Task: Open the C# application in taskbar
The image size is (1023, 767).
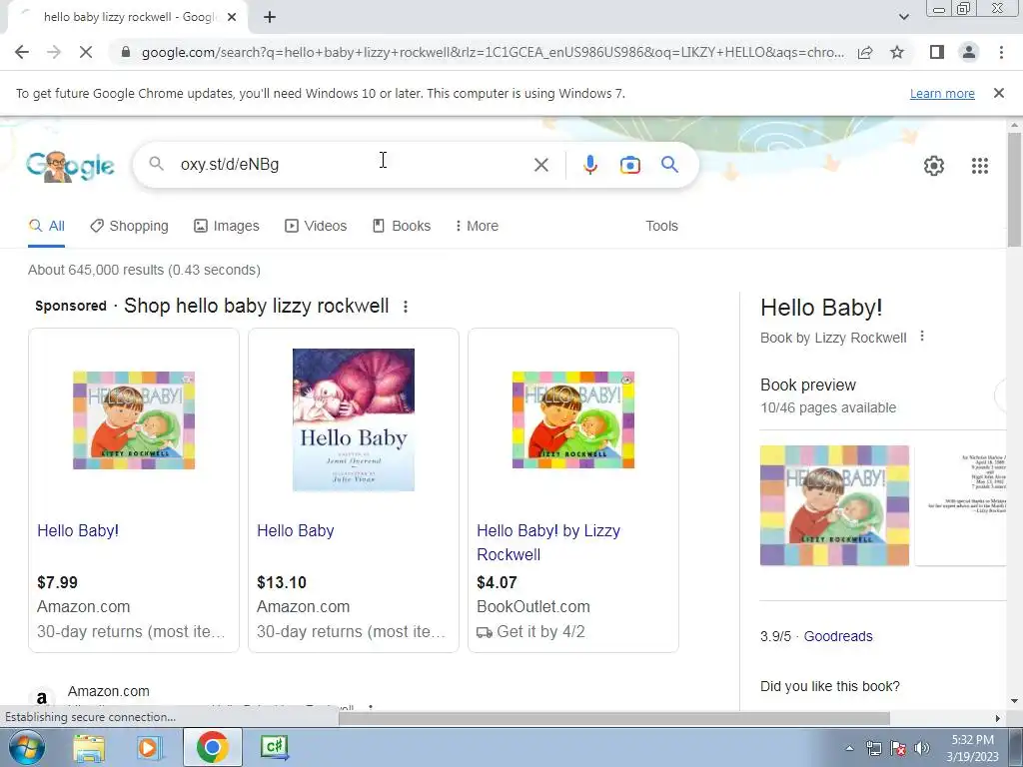Action: click(274, 747)
